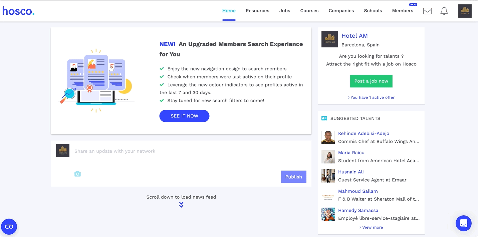Open Mahmoud Sallam's name link

[x=358, y=191]
